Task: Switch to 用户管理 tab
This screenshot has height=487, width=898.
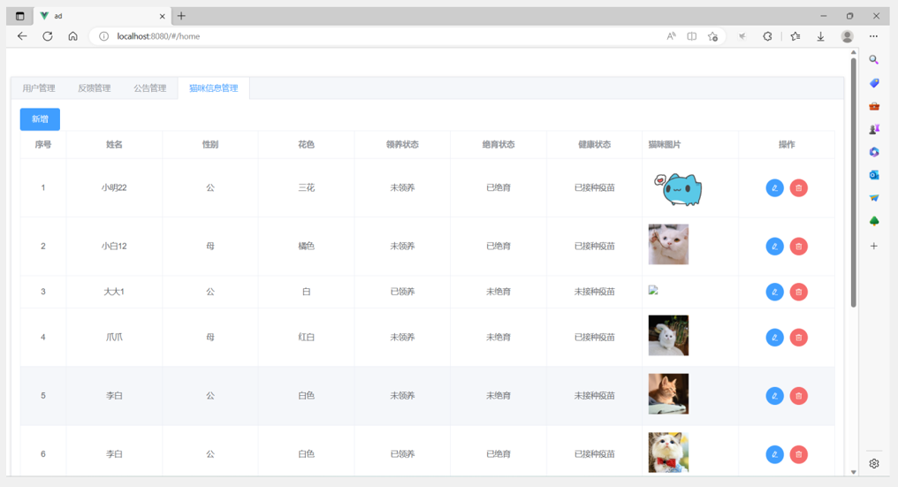Action: [39, 88]
